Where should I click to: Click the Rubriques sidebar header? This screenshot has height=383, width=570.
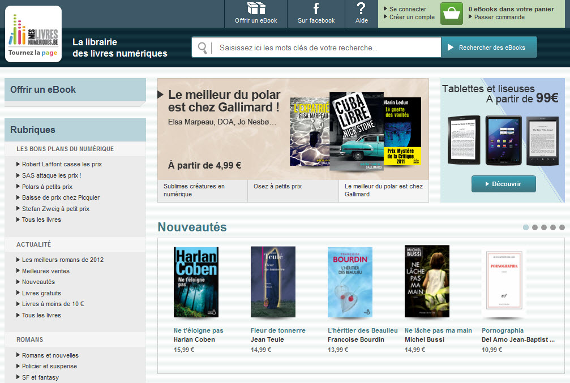[75, 130]
